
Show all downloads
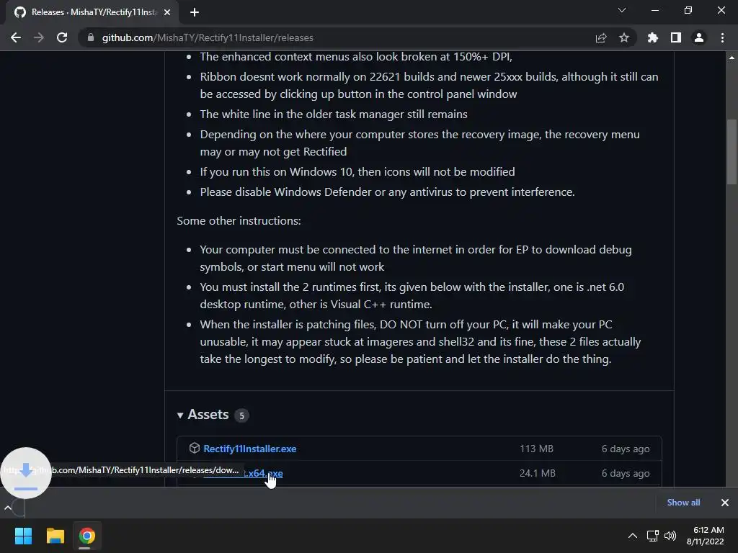(683, 502)
